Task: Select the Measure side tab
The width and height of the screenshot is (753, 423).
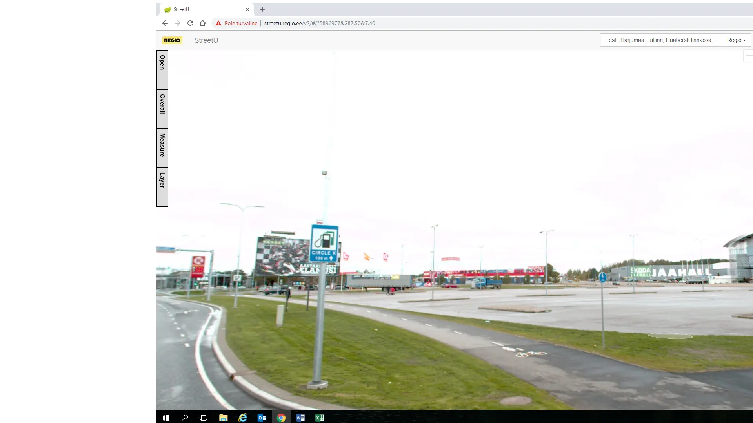Action: pos(162,148)
